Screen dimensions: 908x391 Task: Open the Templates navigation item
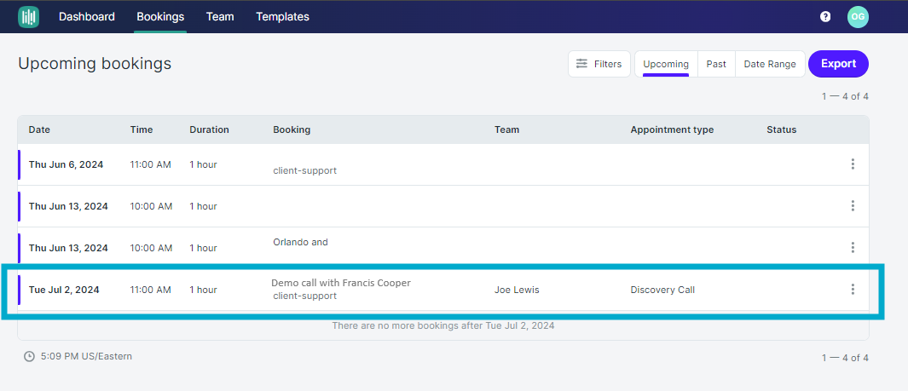point(282,17)
